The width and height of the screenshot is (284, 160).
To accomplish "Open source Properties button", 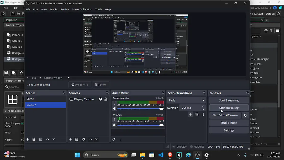I will pos(80,85).
